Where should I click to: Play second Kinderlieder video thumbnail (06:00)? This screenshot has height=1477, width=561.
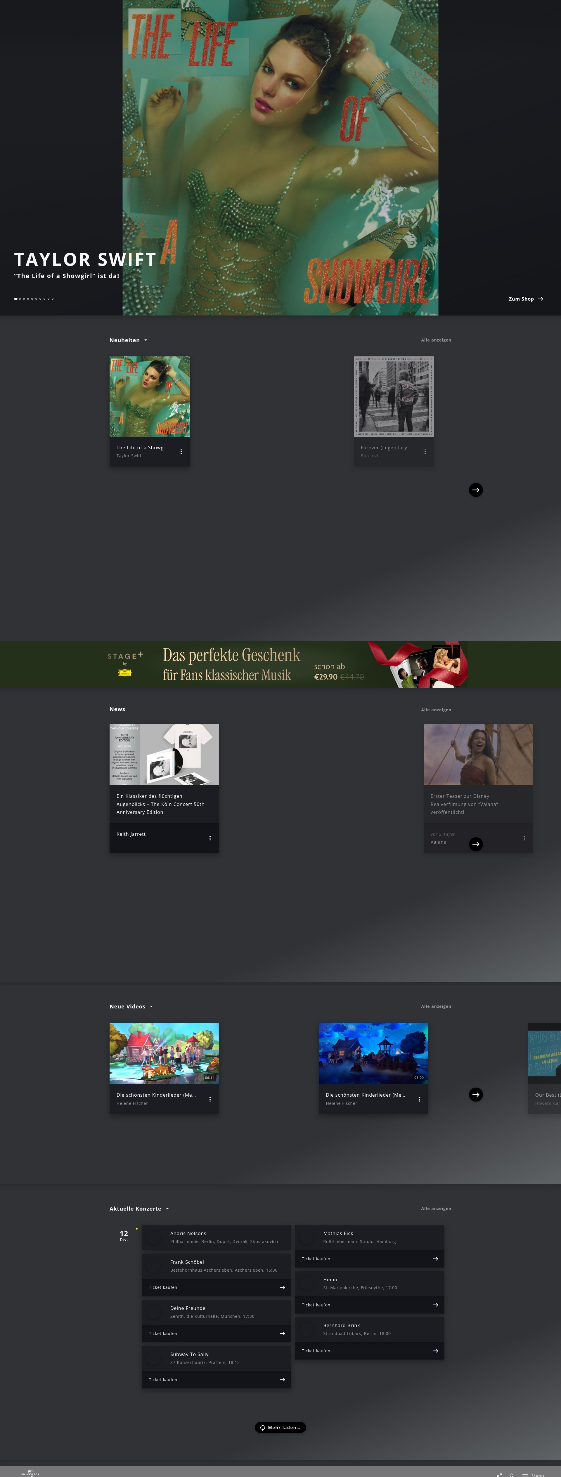[373, 1053]
